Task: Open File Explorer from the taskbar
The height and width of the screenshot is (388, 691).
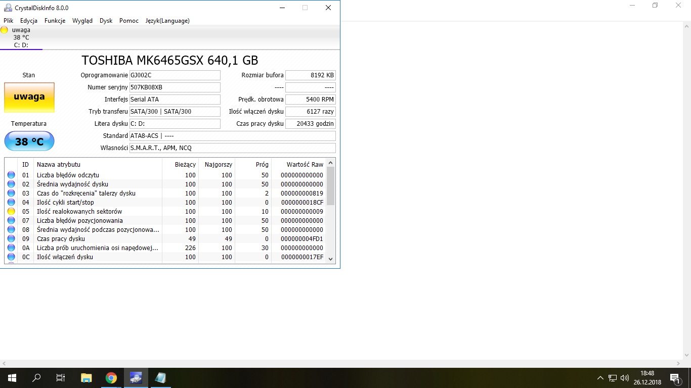Action: pos(87,378)
